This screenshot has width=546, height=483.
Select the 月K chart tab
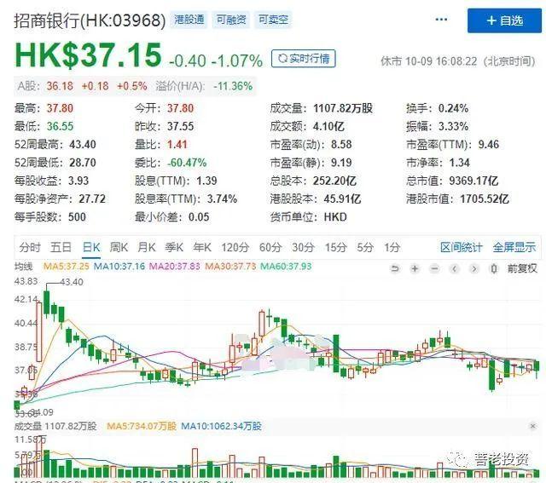pyautogui.click(x=147, y=248)
